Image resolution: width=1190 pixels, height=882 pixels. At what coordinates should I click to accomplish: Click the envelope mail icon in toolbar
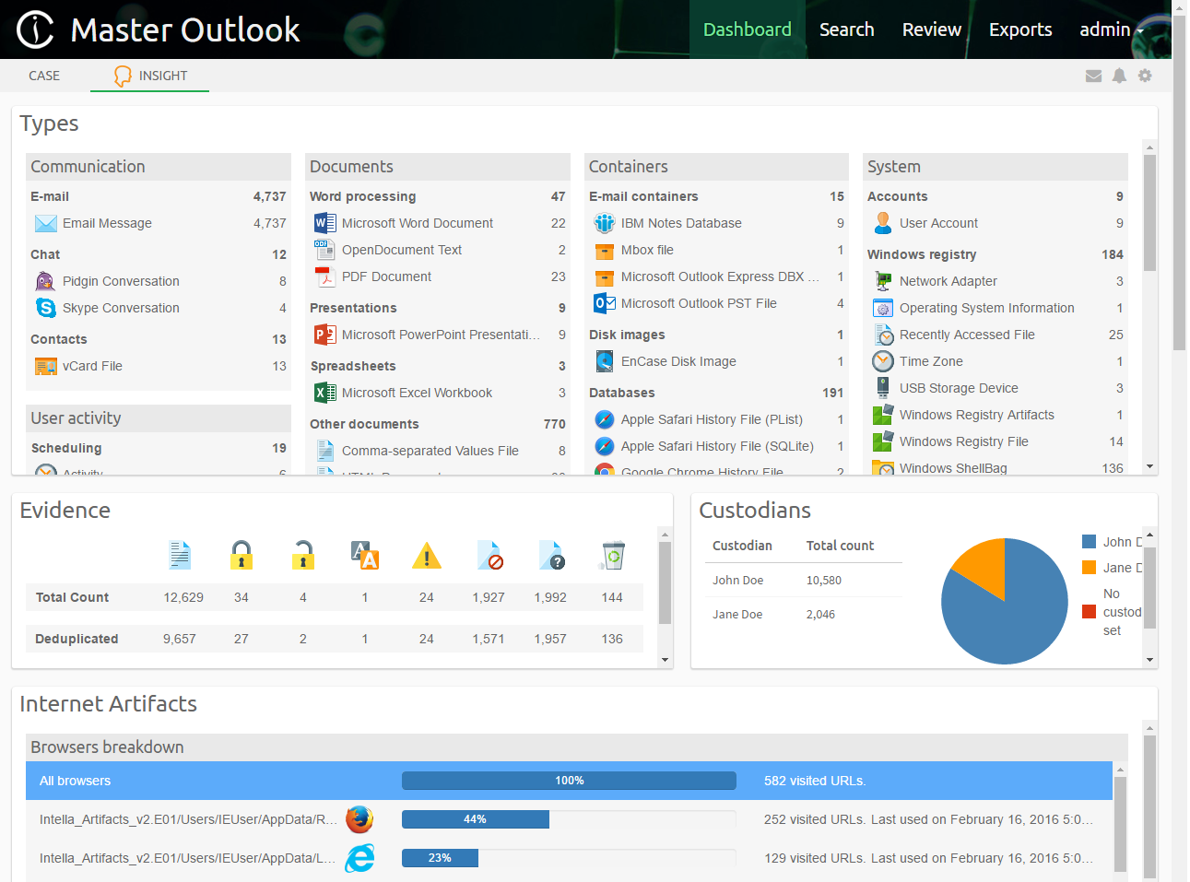[1093, 76]
